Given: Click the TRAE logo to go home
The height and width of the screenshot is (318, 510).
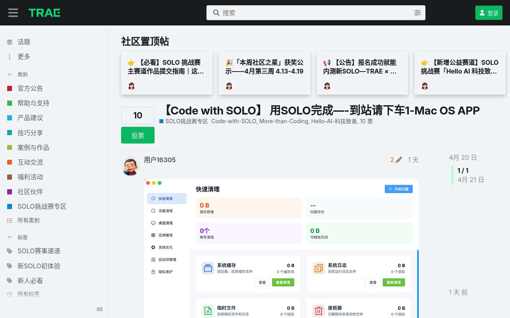Looking at the screenshot, I should (x=44, y=12).
